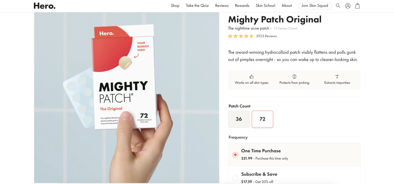The height and width of the screenshot is (184, 394).
Task: Open the Rewards nav item
Action: click(242, 5)
